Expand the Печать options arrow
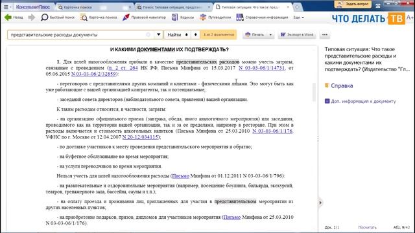The image size is (415, 233). [270, 34]
